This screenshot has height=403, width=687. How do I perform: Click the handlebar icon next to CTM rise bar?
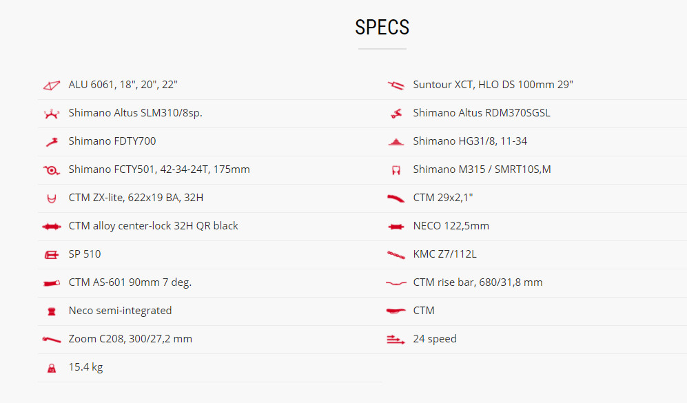coord(396,283)
